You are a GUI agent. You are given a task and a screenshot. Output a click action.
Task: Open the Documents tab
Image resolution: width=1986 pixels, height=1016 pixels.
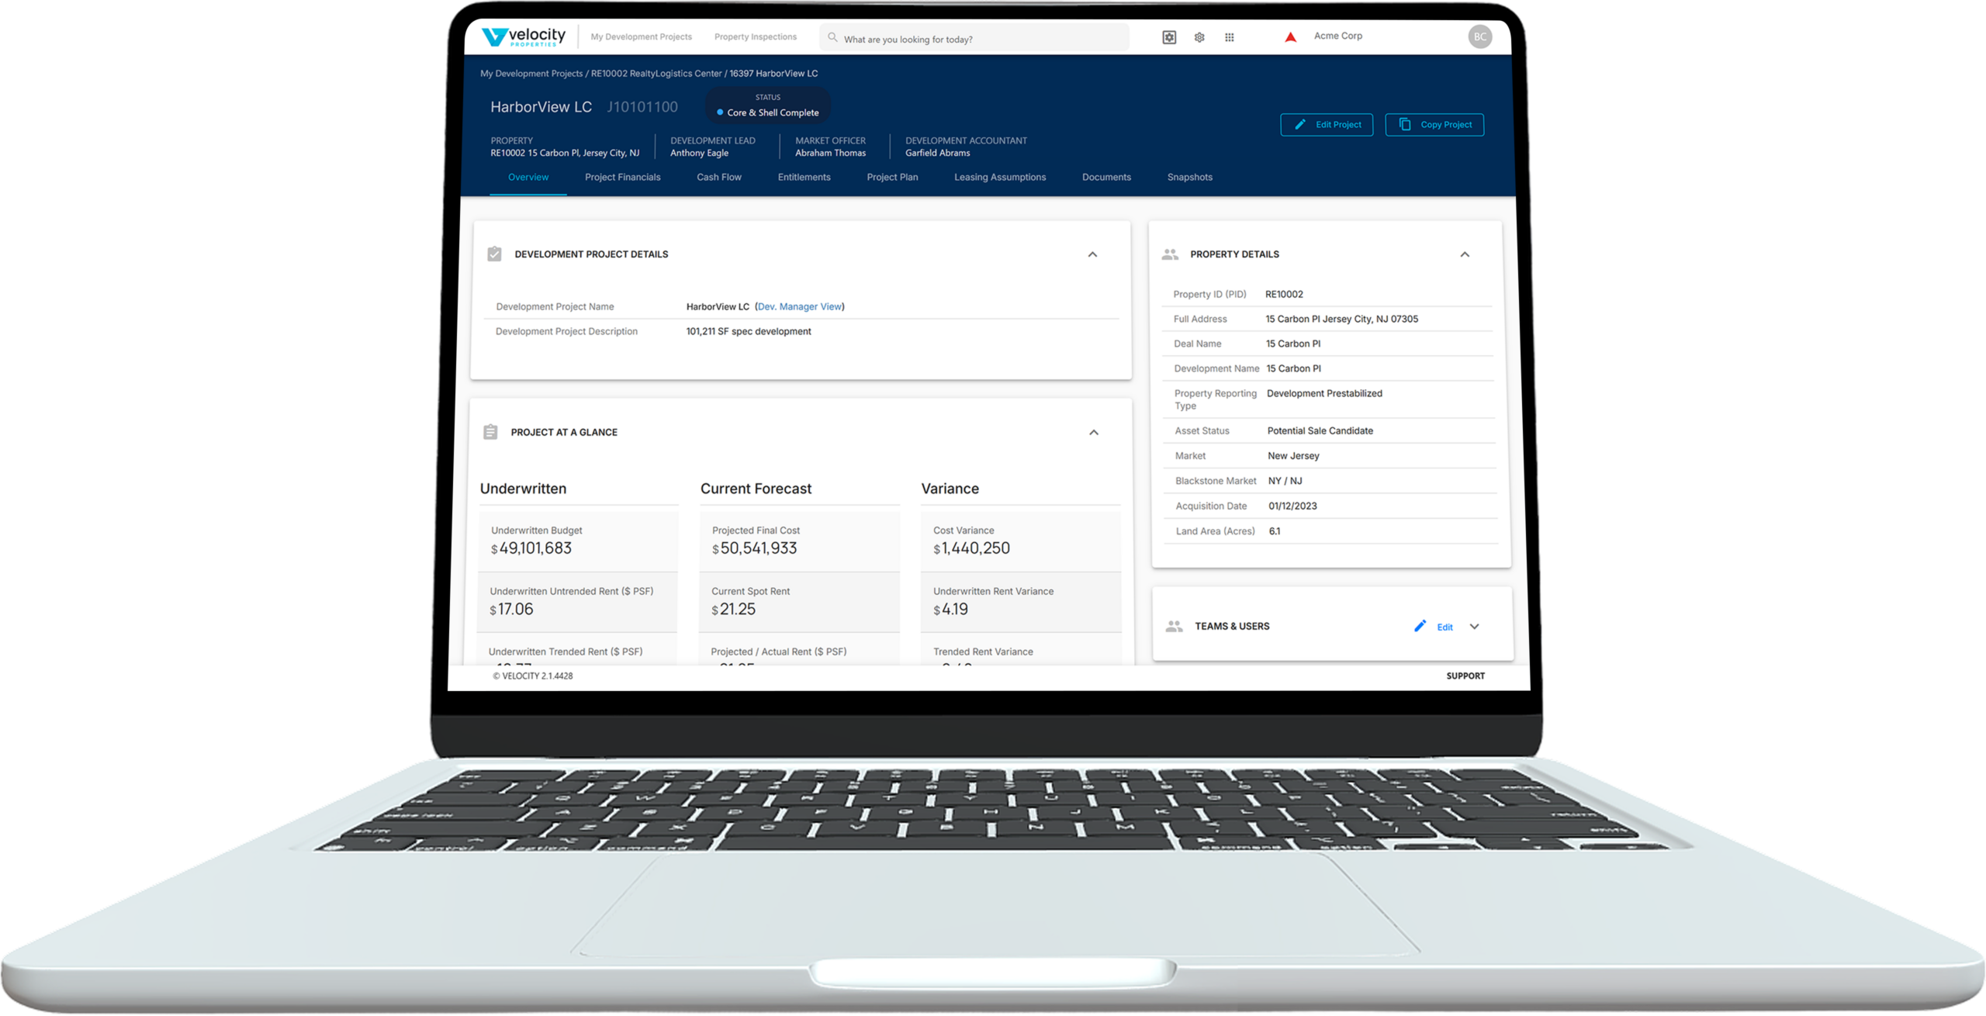(1106, 178)
